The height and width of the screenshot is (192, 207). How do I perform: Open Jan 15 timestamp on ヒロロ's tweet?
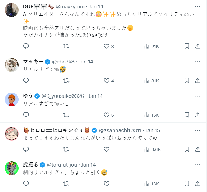(x=153, y=130)
